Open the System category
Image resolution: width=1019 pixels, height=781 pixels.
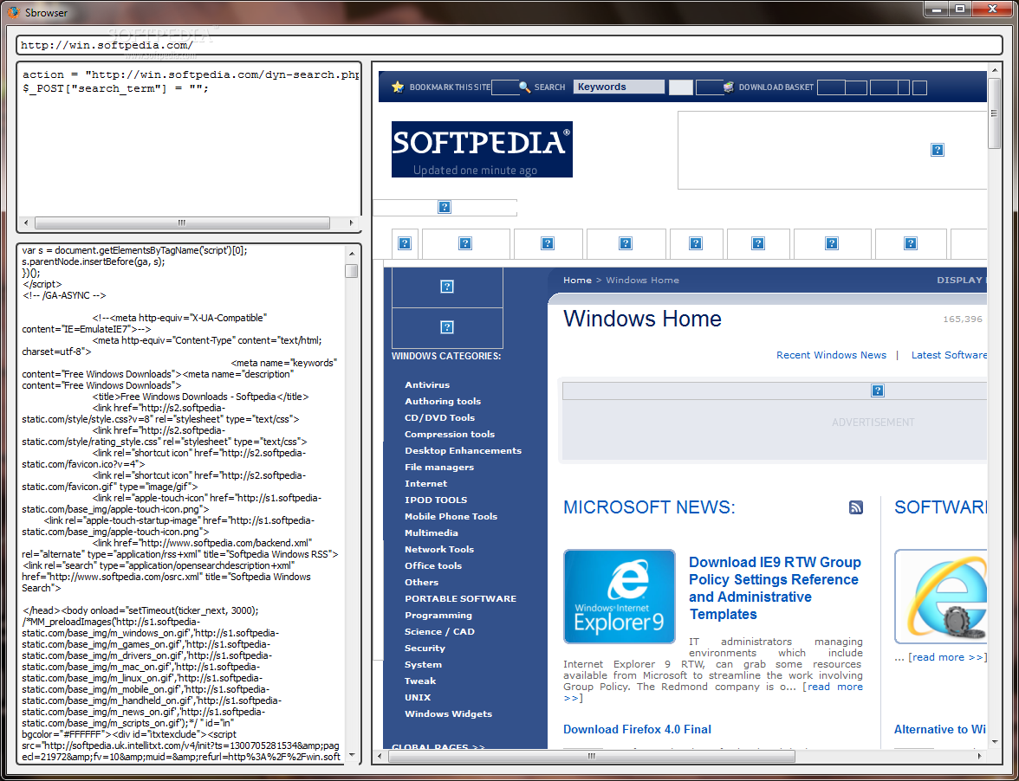click(423, 664)
